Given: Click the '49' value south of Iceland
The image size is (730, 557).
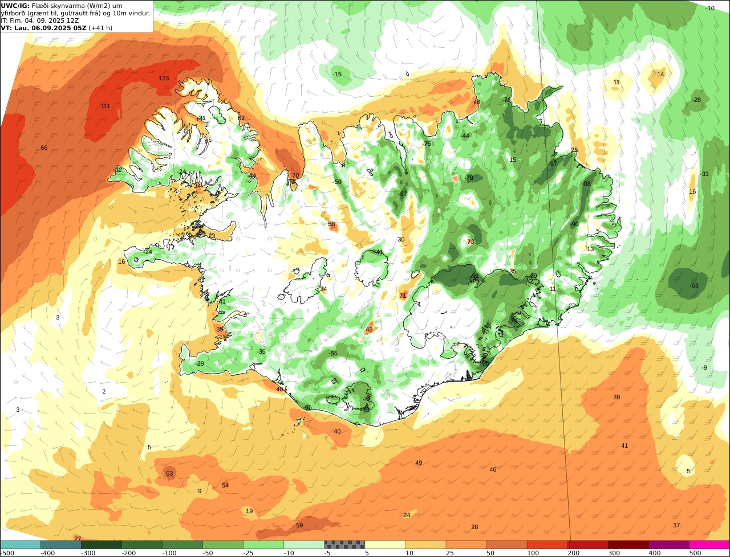Looking at the screenshot, I should 419,462.
